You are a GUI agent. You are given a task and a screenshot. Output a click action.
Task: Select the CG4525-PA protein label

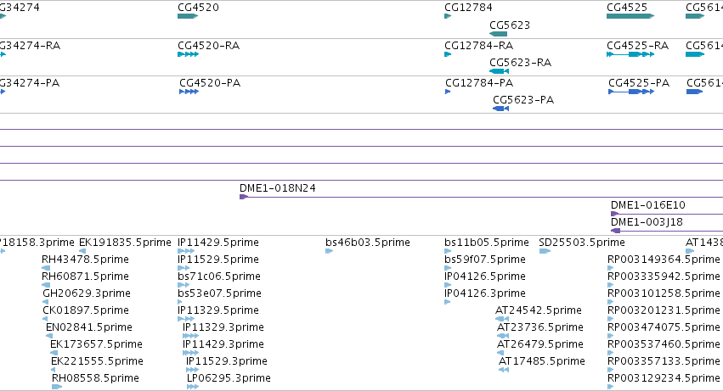point(639,83)
